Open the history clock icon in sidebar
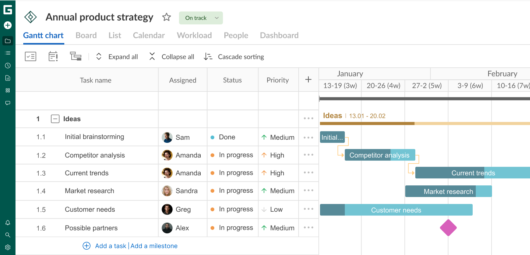Viewport: 530px width, 255px height. (x=7, y=65)
